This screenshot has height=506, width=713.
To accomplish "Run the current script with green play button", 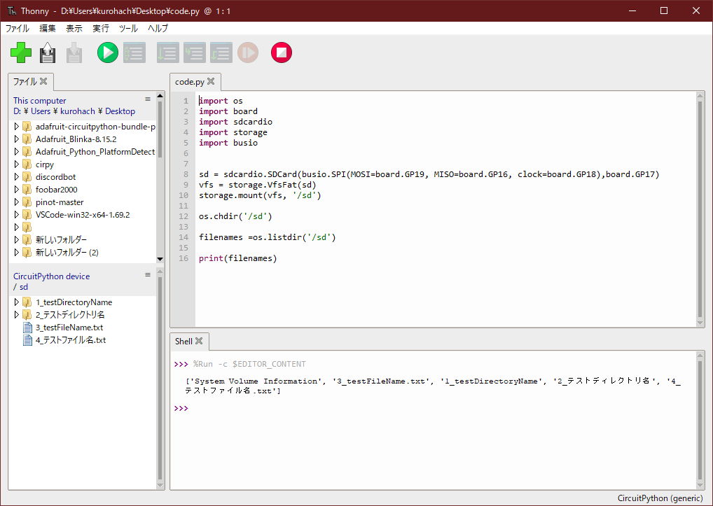I will click(108, 52).
